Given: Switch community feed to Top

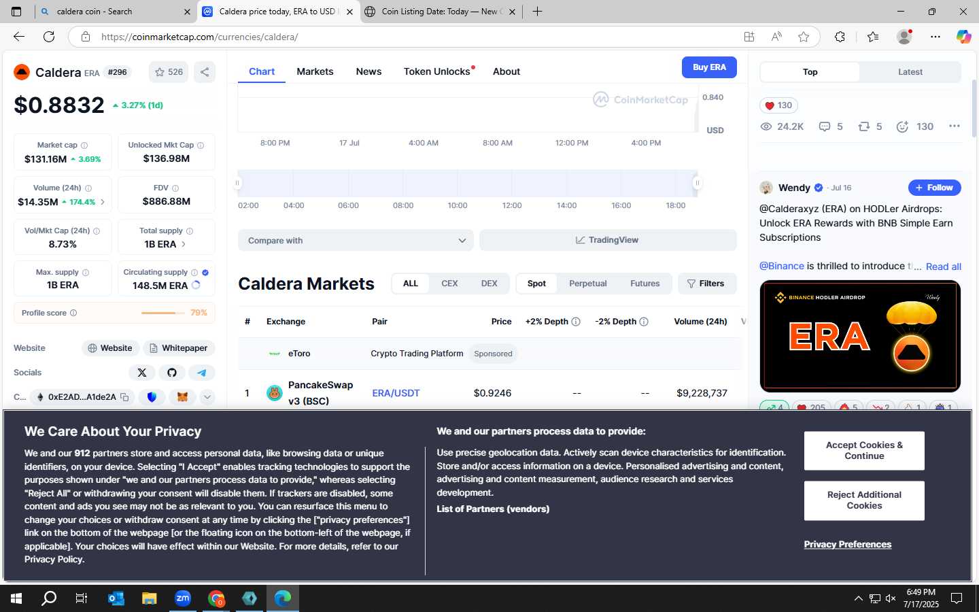Looking at the screenshot, I should (x=810, y=72).
